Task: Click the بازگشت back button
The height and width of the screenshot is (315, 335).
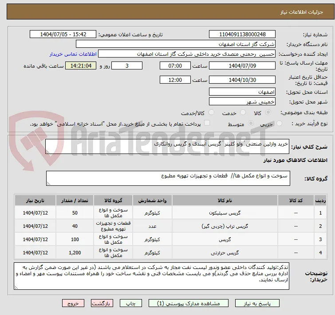Action: [x=102, y=303]
